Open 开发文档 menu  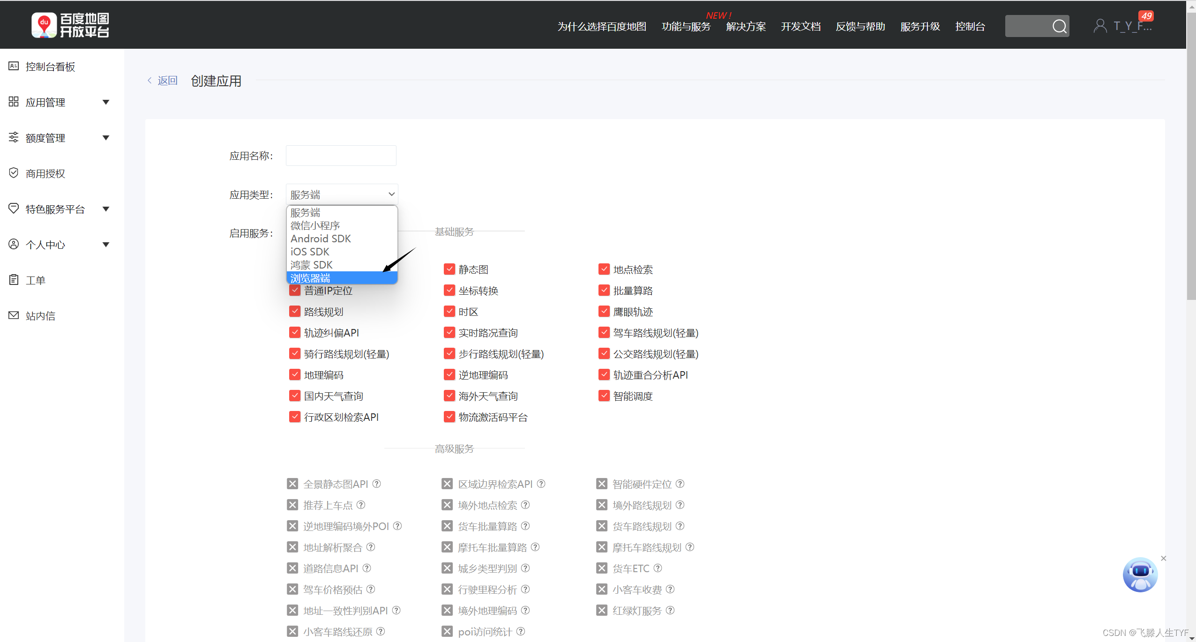tap(800, 26)
